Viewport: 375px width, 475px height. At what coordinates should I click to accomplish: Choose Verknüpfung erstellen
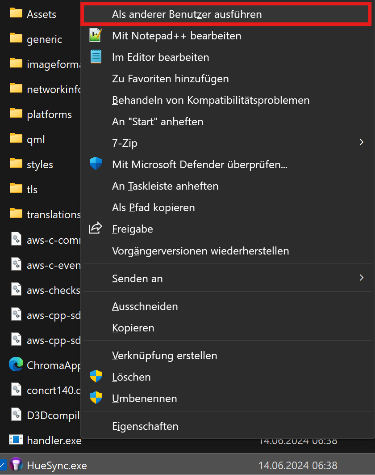click(x=164, y=356)
